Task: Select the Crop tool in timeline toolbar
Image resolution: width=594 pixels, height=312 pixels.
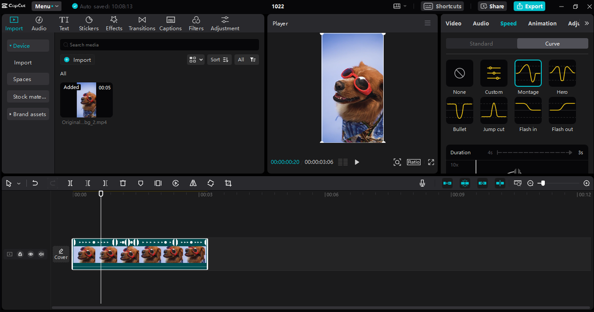Action: click(228, 183)
